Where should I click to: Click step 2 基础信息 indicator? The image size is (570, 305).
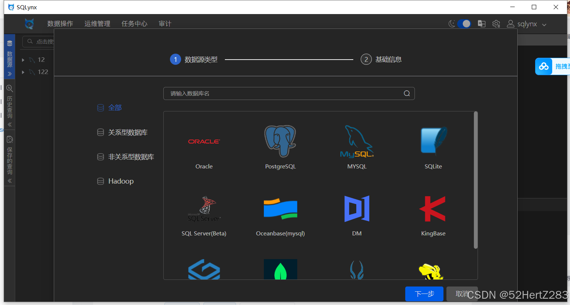pyautogui.click(x=381, y=59)
